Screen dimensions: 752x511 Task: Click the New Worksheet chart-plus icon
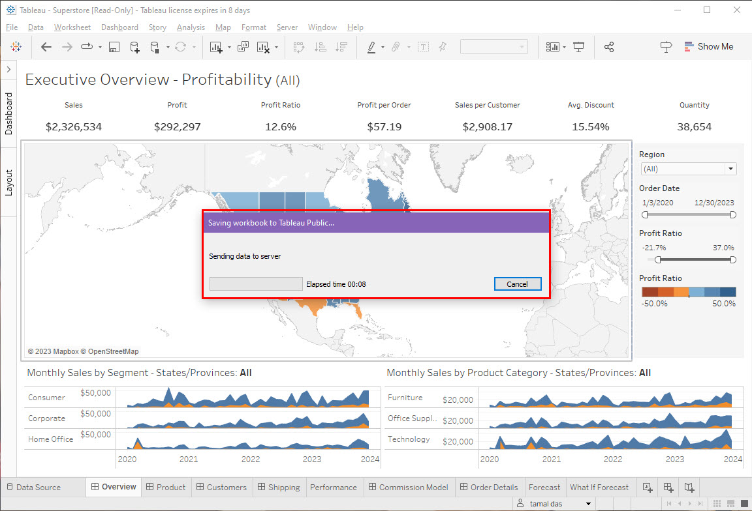tap(216, 47)
